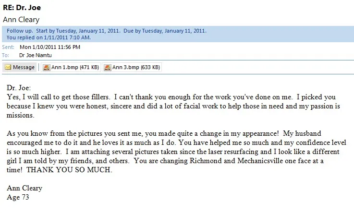Click the 'You replied on 1/11/2011' notice
The width and height of the screenshot is (354, 213).
pyautogui.click(x=49, y=37)
